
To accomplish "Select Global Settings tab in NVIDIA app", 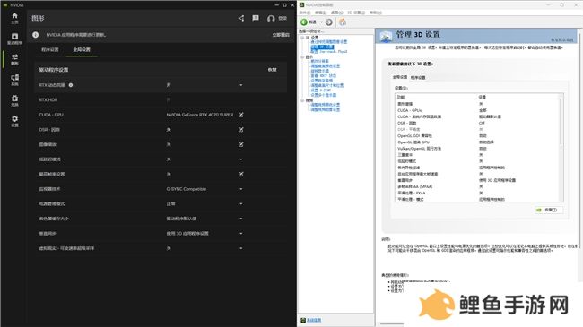I will (82, 50).
